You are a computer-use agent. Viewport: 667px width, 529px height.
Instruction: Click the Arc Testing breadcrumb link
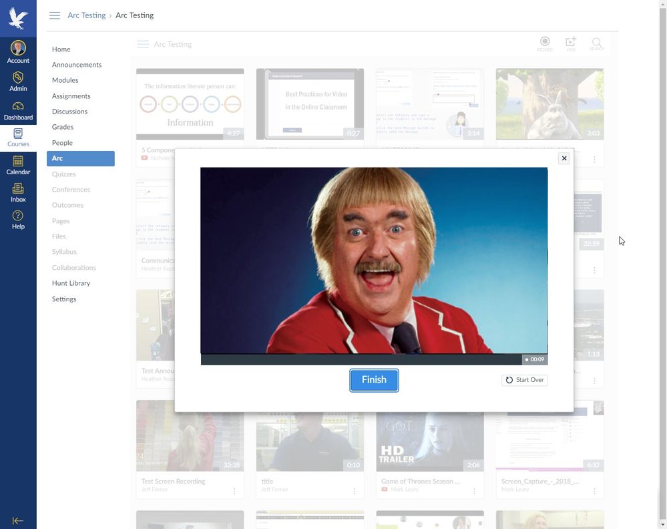coord(87,15)
